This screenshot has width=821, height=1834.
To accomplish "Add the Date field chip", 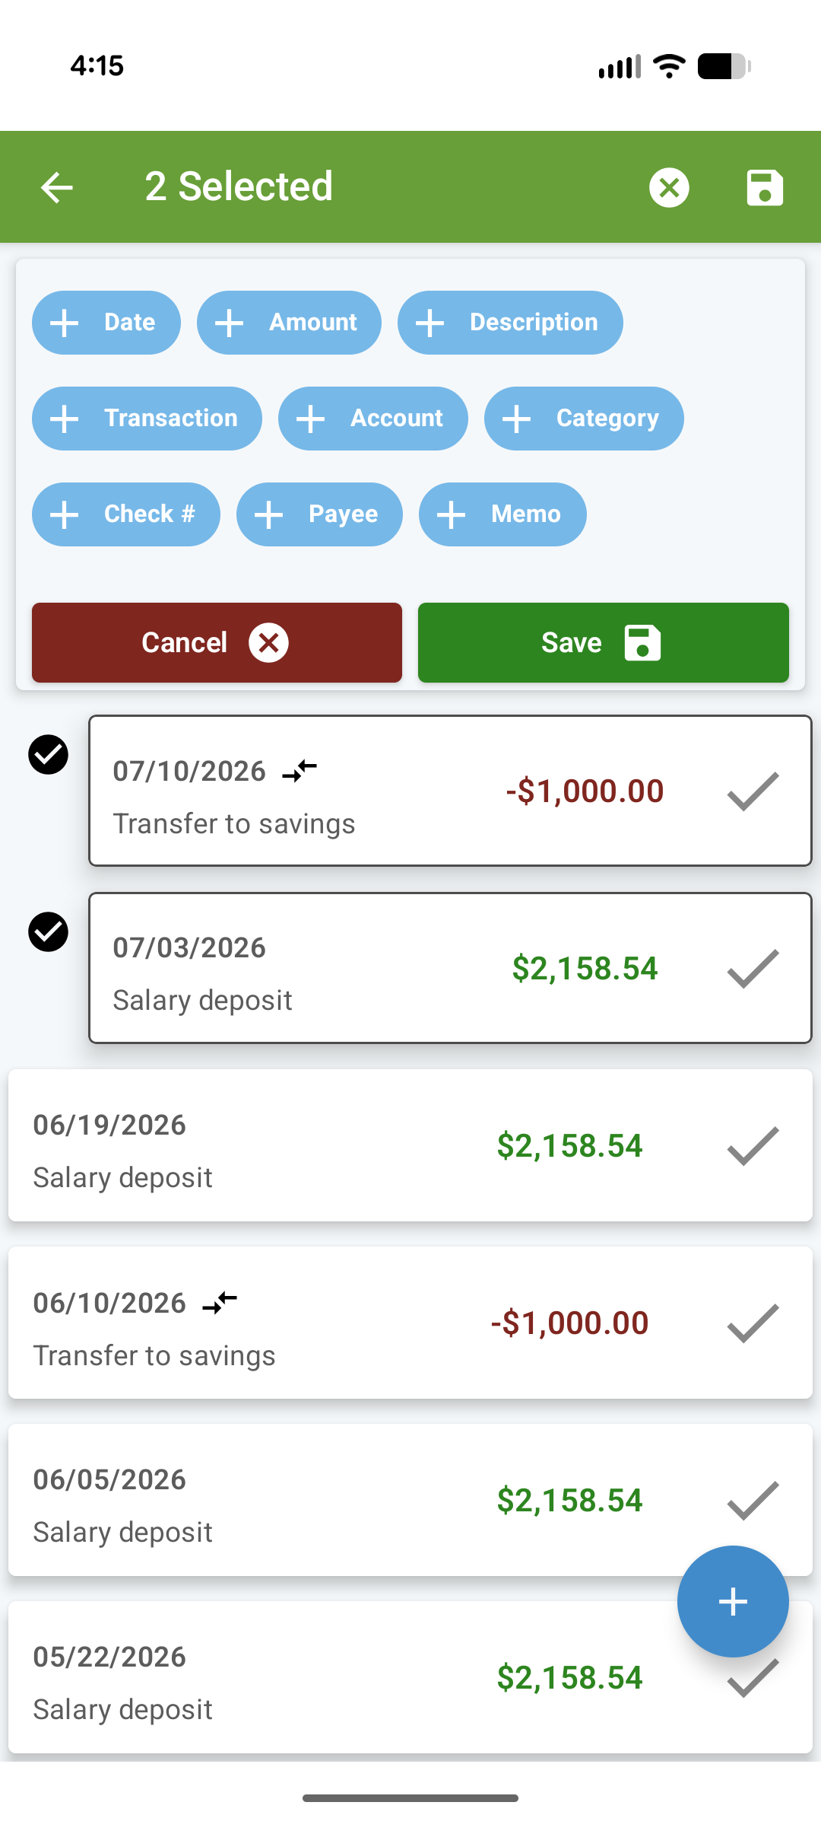I will tap(106, 323).
